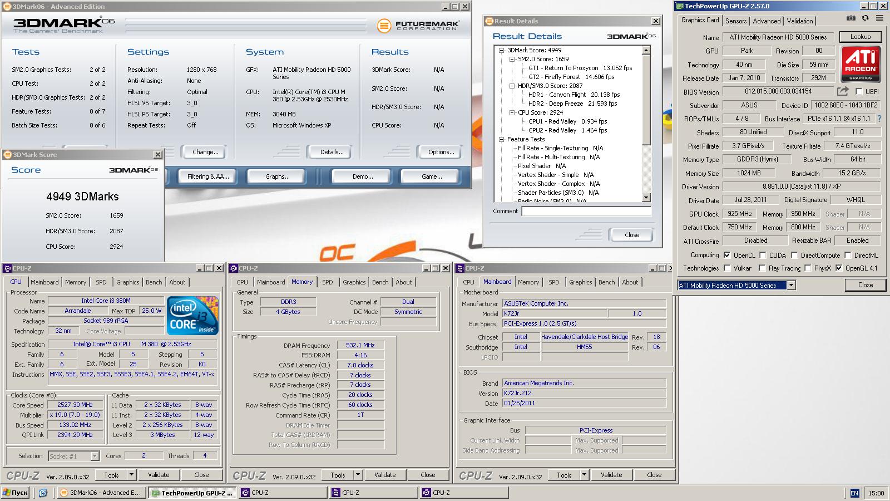Click the Lookup button in GPU-Z
Image resolution: width=890 pixels, height=501 pixels.
(861, 37)
